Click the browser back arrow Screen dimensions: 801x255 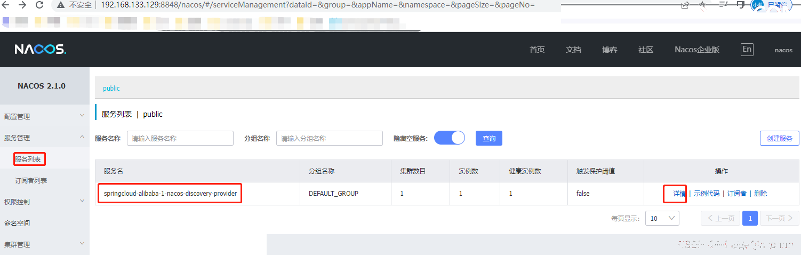tap(7, 5)
